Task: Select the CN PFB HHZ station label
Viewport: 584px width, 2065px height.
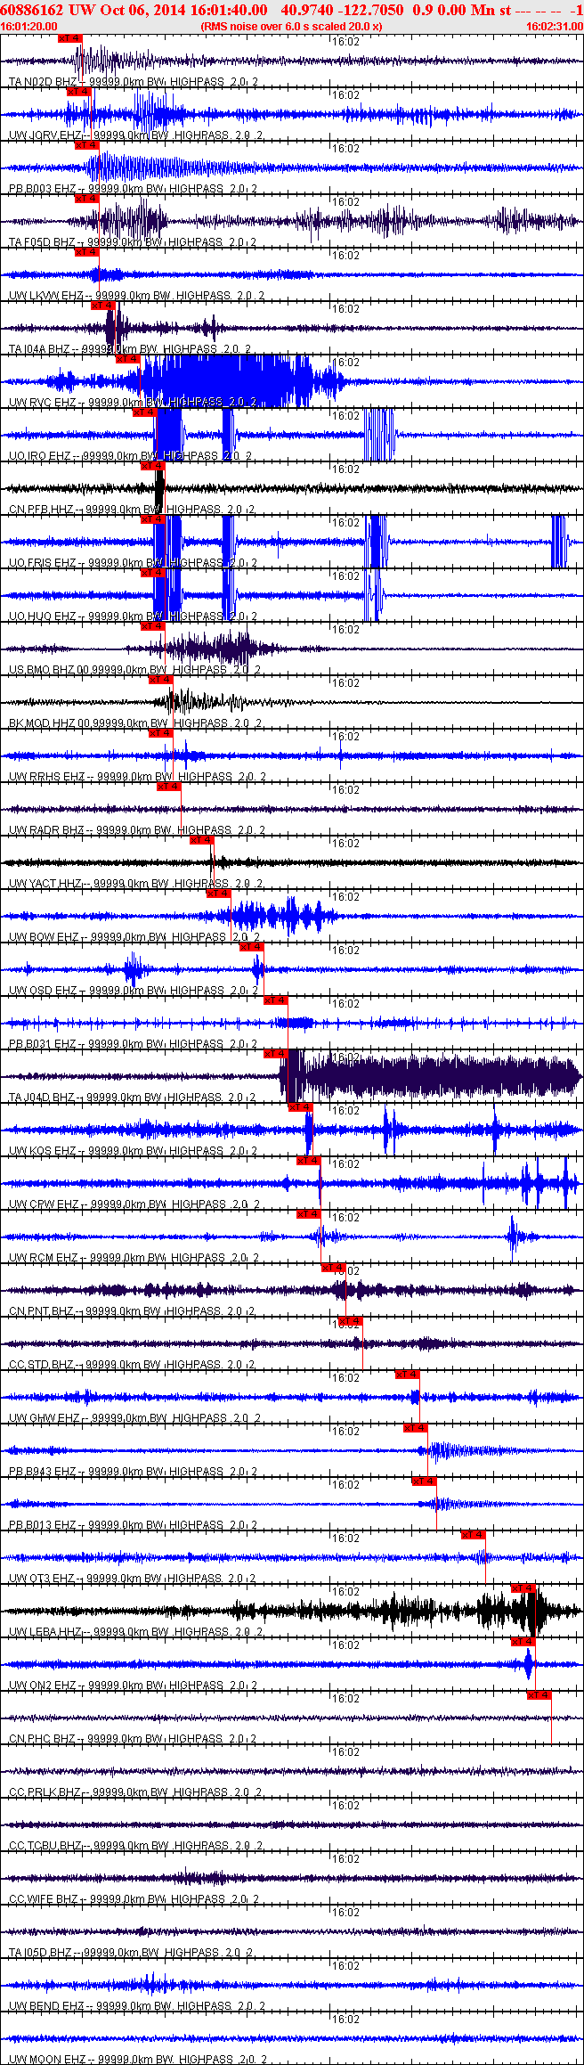Action: [132, 510]
